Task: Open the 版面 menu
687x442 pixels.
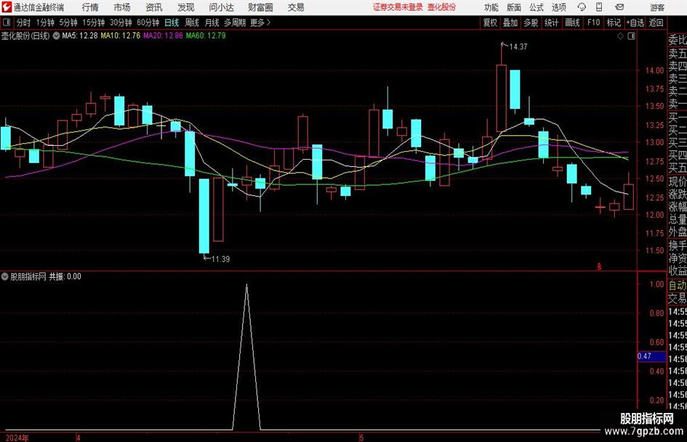Action: (x=513, y=7)
